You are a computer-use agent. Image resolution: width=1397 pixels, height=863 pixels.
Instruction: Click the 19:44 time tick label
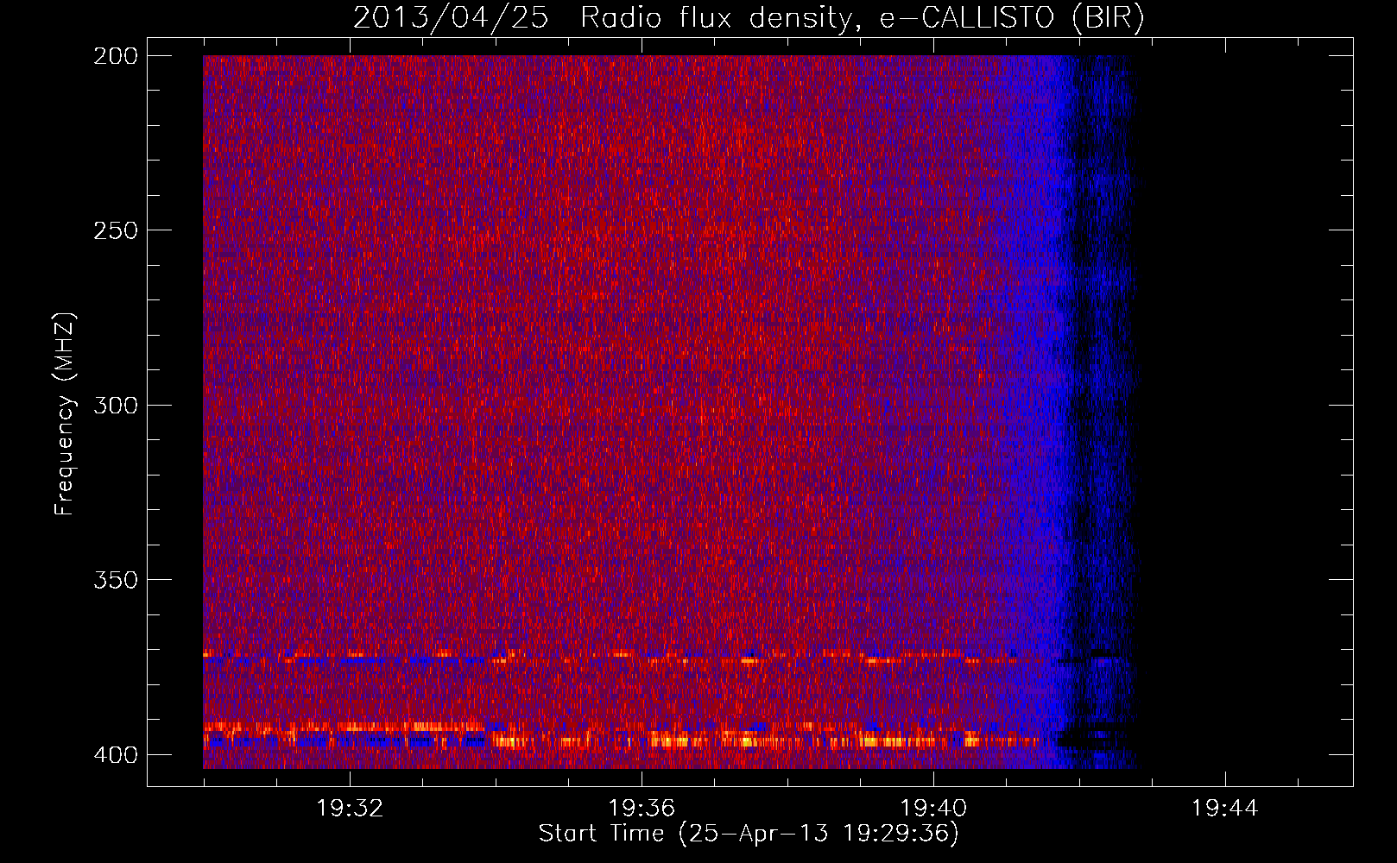[1225, 809]
